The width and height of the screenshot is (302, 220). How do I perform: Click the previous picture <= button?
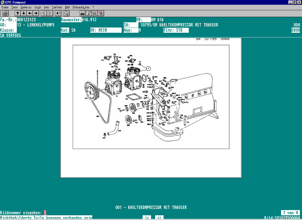147,218
